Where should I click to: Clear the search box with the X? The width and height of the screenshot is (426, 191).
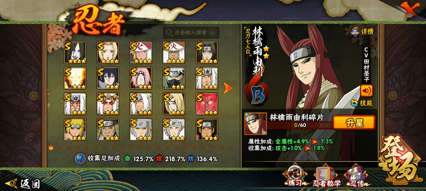pyautogui.click(x=212, y=33)
